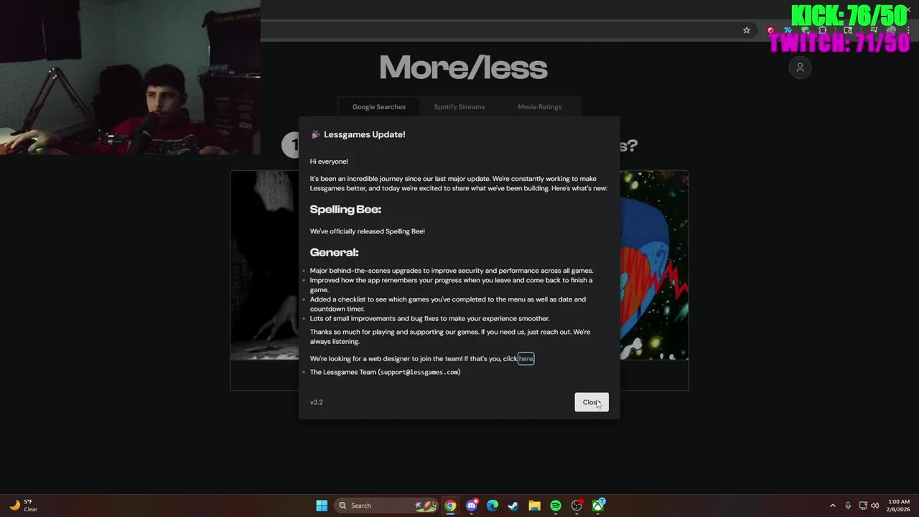Click the support@lessgames.com email text
This screenshot has height=517, width=919.
pyautogui.click(x=421, y=372)
